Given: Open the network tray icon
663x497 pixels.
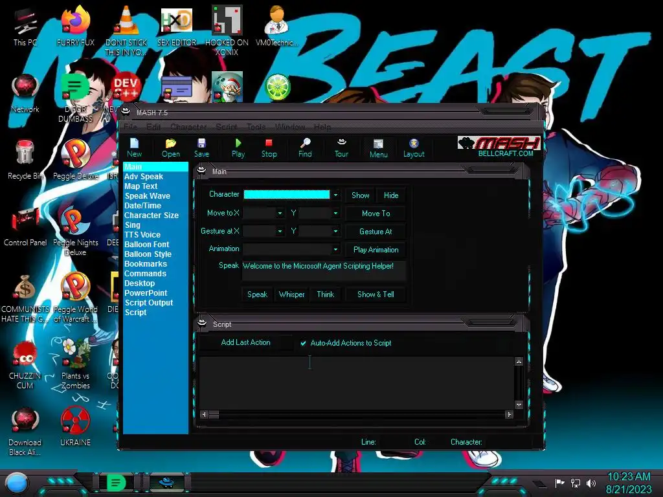Looking at the screenshot, I should click(575, 483).
